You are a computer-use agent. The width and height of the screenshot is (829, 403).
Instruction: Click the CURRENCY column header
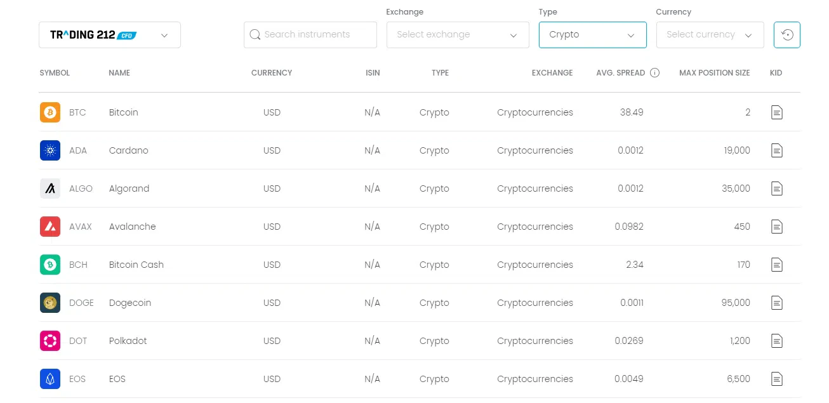click(272, 73)
